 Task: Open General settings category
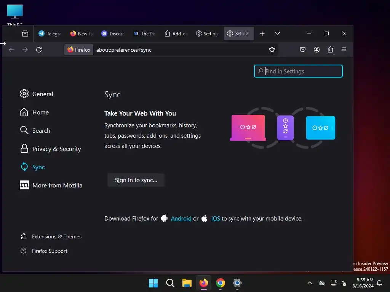coord(37,94)
